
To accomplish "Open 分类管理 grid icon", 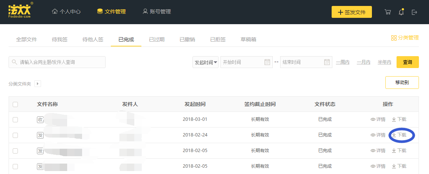I will [394, 38].
